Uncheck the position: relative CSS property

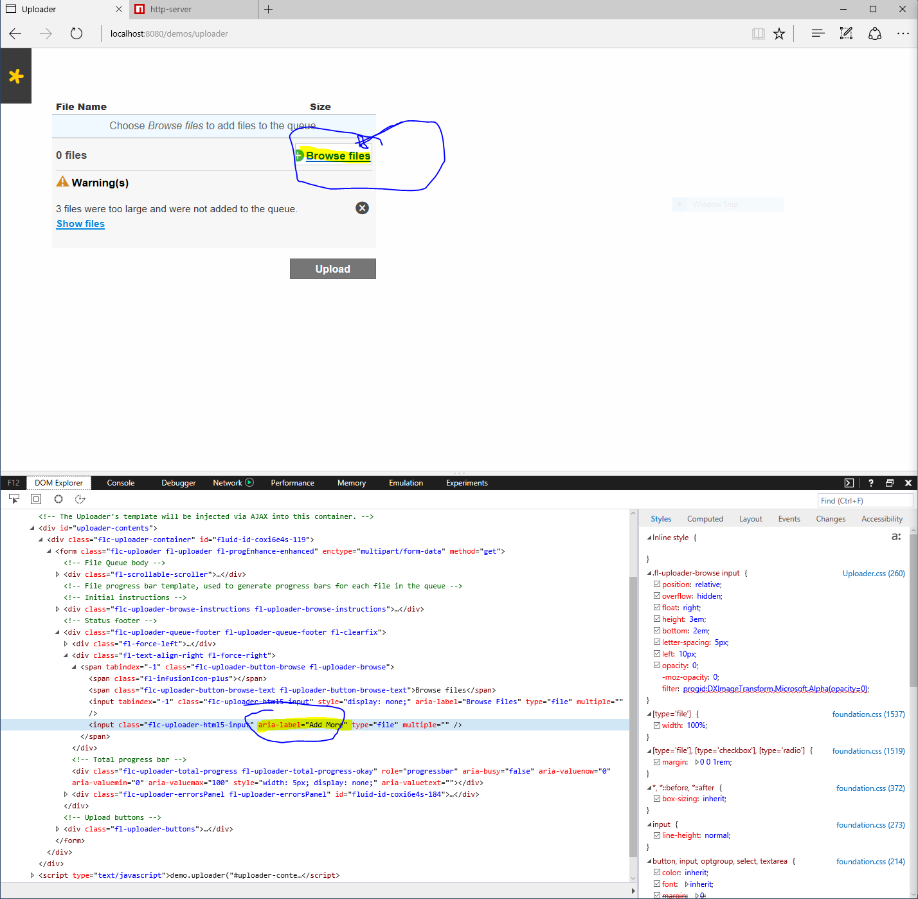pyautogui.click(x=657, y=585)
